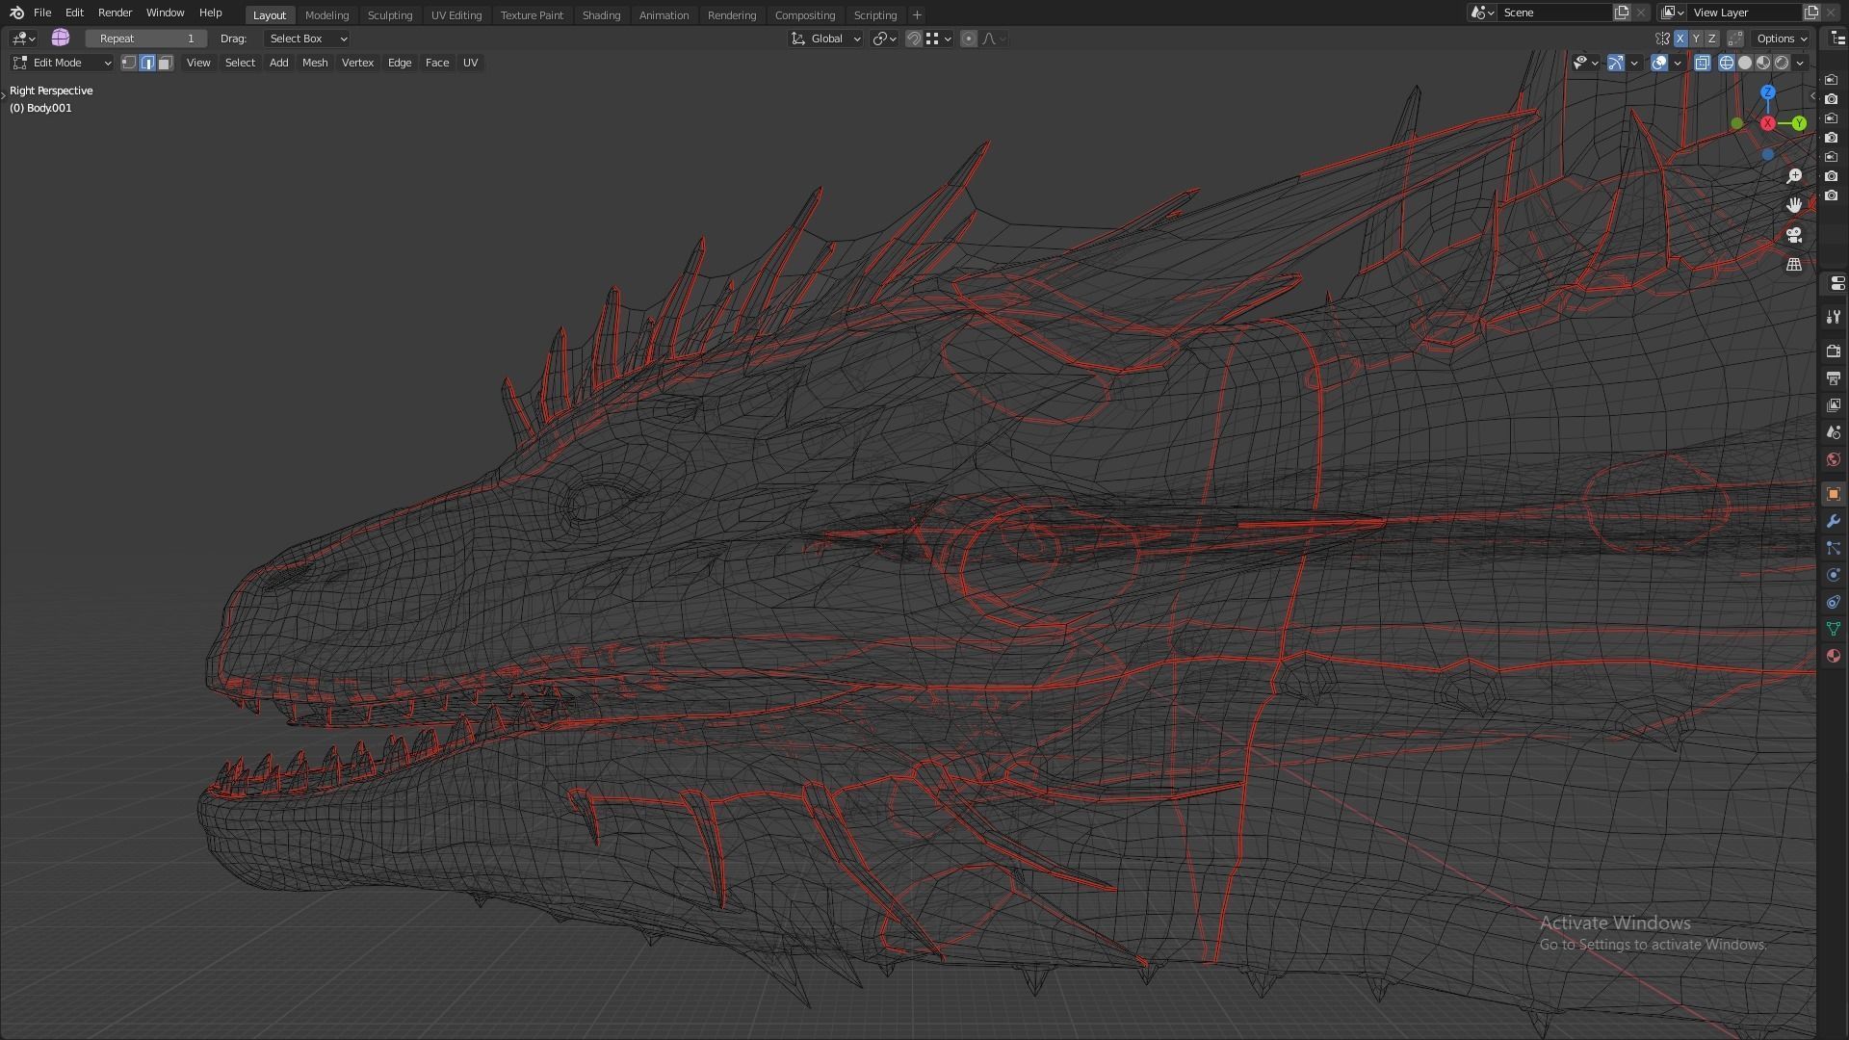The image size is (1849, 1040).
Task: Open the Modifiers properties wrench tab
Action: tap(1834, 521)
